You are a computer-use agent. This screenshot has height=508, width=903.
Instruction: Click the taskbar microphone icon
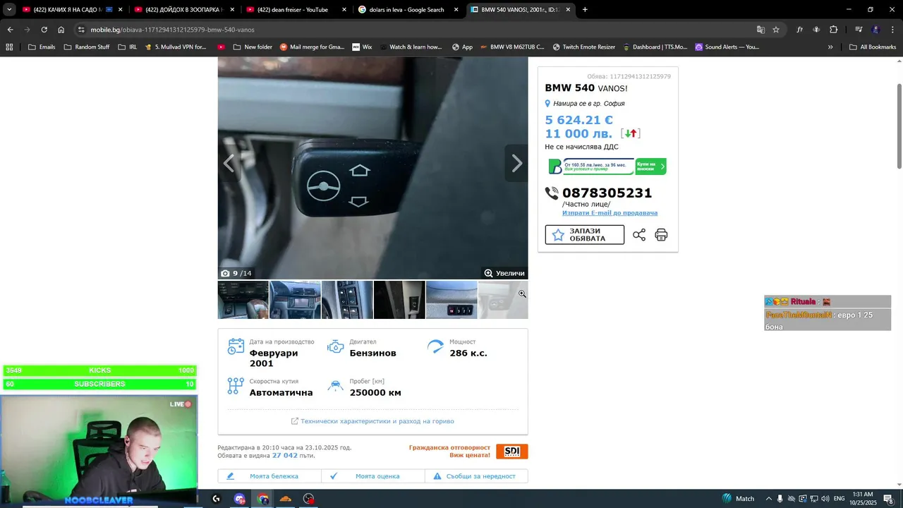tap(780, 499)
